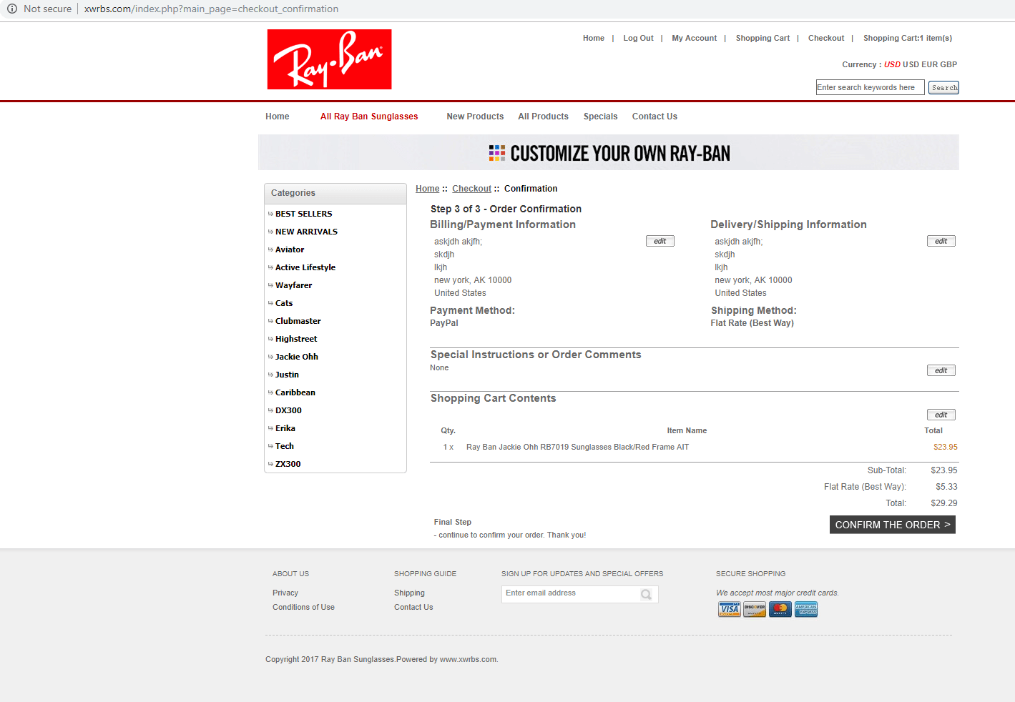Browse the Wayfarer category
1015x702 pixels.
click(x=293, y=285)
